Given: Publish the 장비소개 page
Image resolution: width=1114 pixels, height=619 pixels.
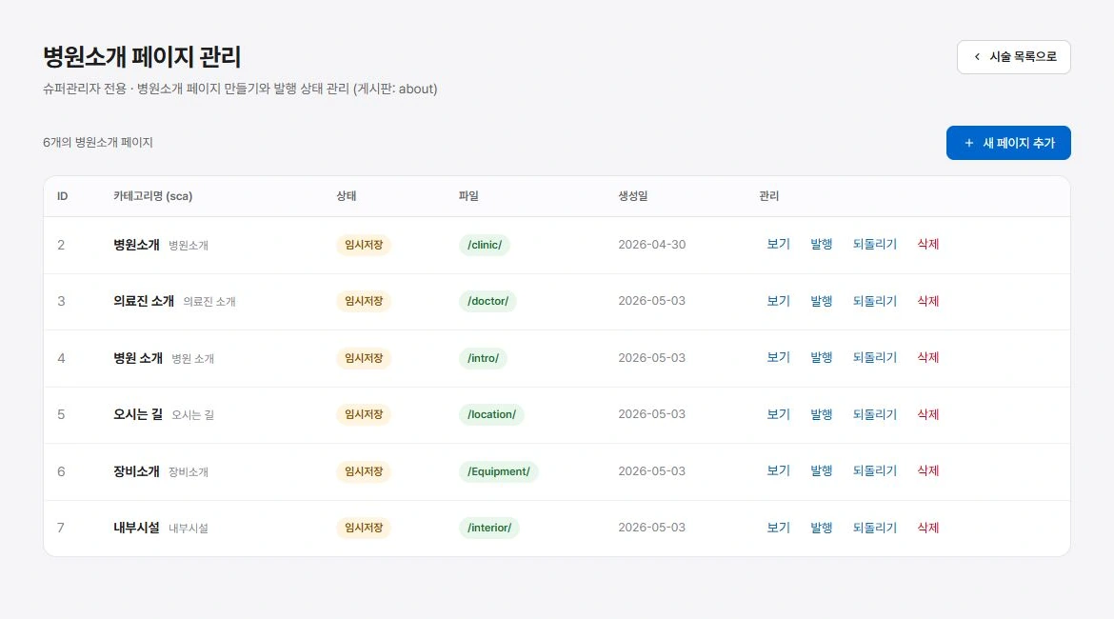Looking at the screenshot, I should click(x=822, y=470).
